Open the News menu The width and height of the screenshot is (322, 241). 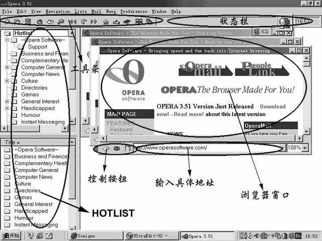tap(111, 12)
